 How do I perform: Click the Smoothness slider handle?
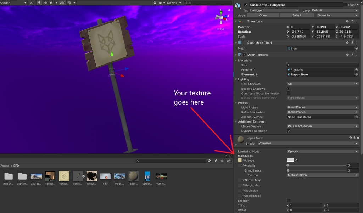click(288, 170)
